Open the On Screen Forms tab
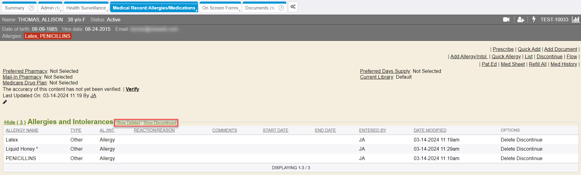Image resolution: width=581 pixels, height=175 pixels. click(220, 8)
